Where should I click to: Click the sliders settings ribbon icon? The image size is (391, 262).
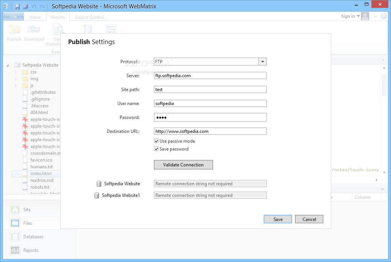[x=111, y=29]
